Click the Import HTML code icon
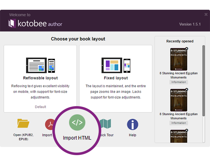The width and height of the screenshot is (210, 157). (77, 122)
